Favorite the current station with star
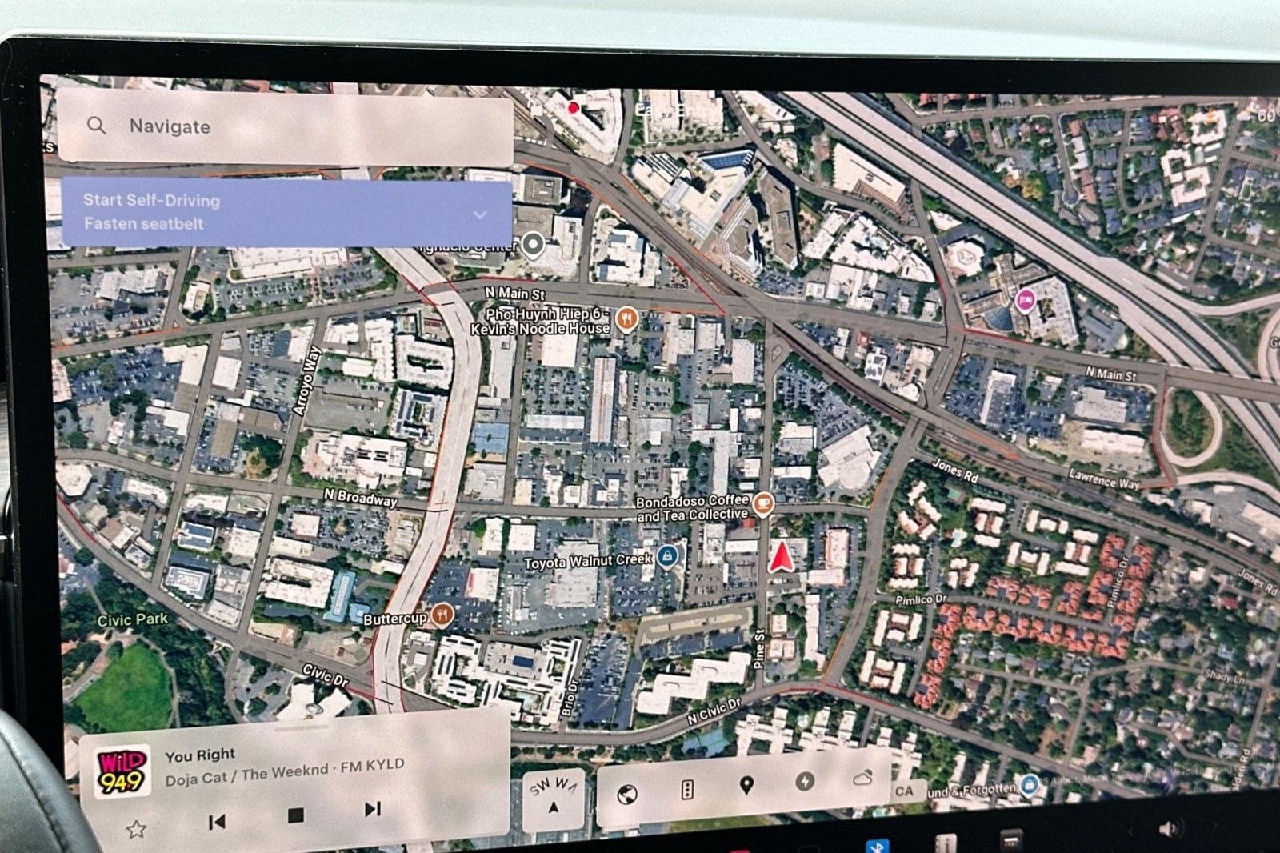Screen dimensions: 1280x853 136,829
